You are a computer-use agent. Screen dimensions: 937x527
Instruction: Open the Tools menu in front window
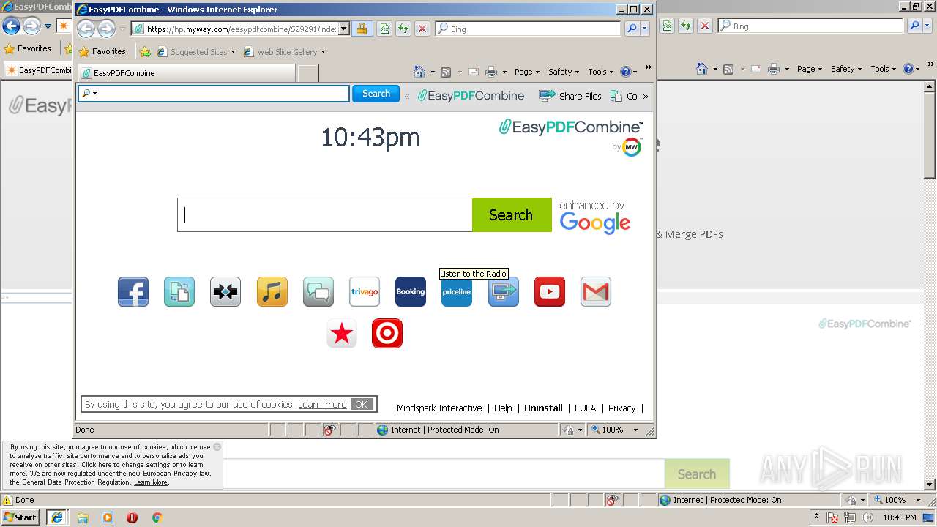click(601, 72)
